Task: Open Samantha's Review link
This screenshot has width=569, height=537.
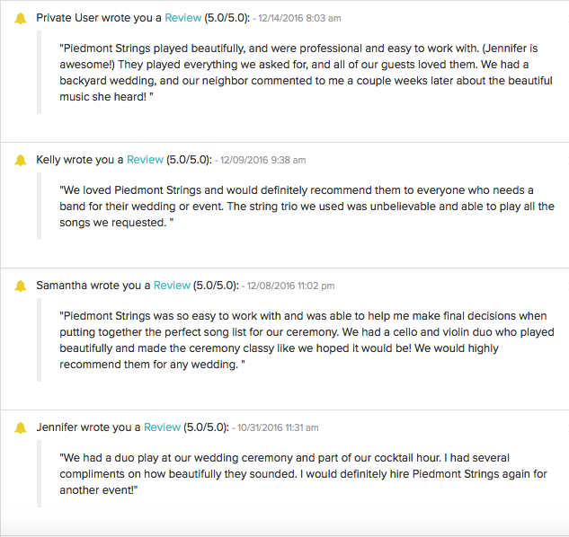Action: click(x=172, y=286)
